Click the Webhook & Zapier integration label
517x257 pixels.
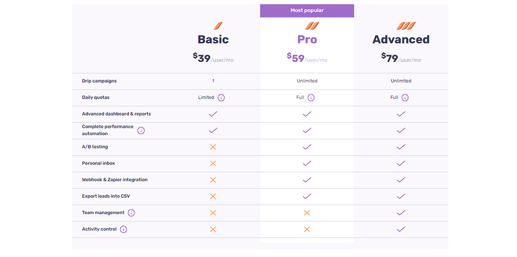point(115,180)
